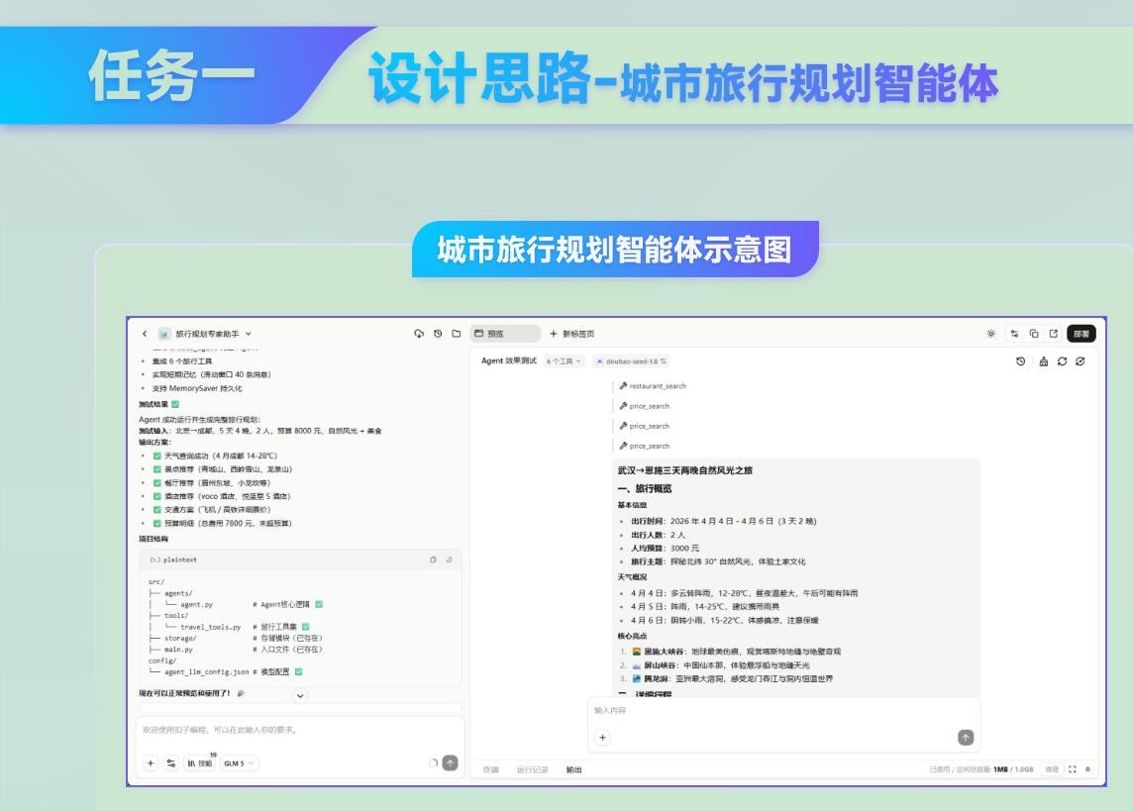The width and height of the screenshot is (1133, 811).
Task: Click the 交通方案 checked item
Action: tap(212, 510)
